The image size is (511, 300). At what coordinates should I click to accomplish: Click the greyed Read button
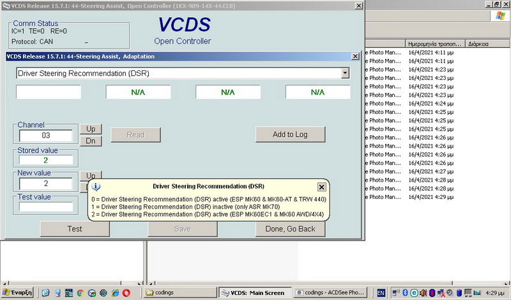135,135
